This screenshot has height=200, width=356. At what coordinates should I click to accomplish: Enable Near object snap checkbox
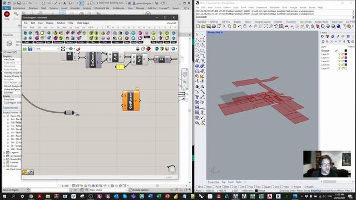(205, 187)
